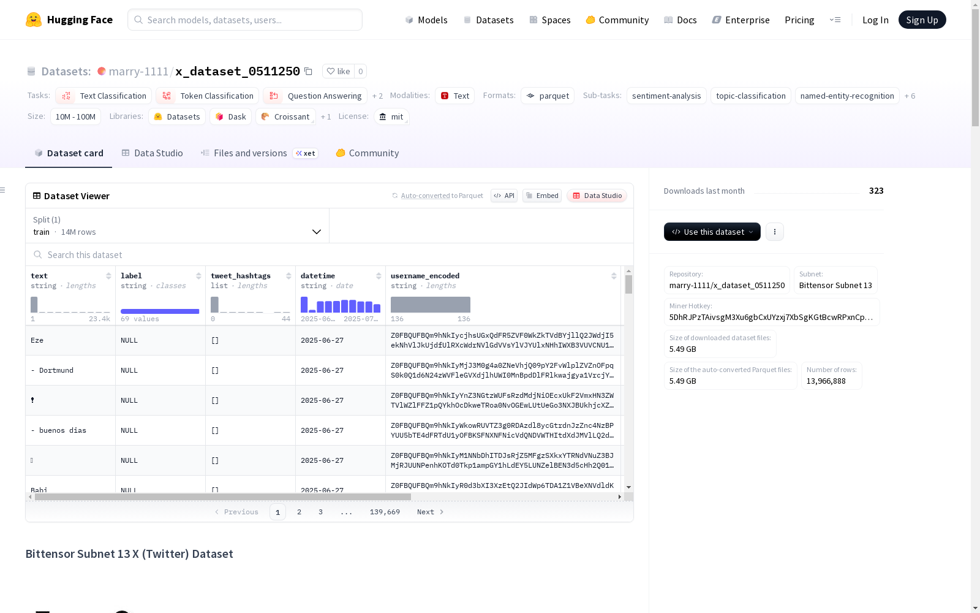Expand the +6 more sub-tasks
The height and width of the screenshot is (613, 980).
[x=910, y=96]
